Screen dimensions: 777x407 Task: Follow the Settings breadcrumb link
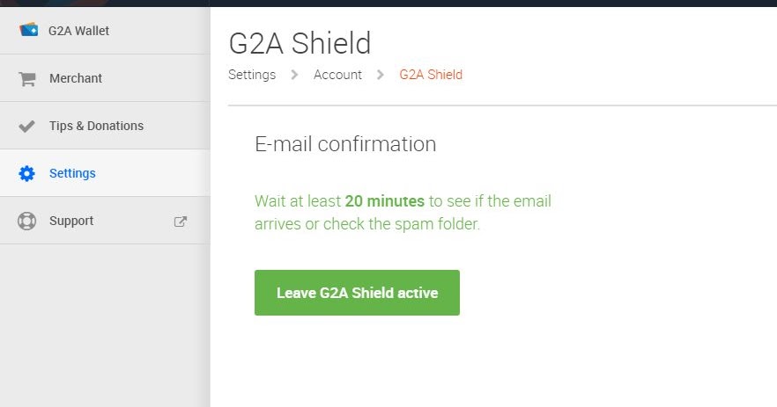pyautogui.click(x=252, y=75)
